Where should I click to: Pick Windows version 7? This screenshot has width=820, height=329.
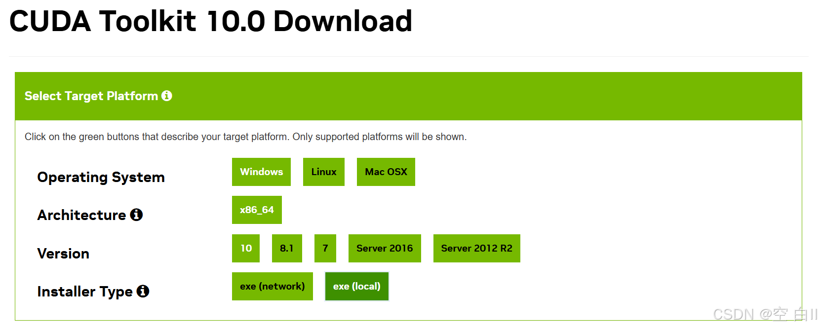click(x=325, y=248)
